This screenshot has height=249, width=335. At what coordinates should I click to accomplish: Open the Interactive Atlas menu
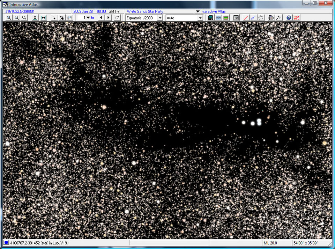pyautogui.click(x=211, y=12)
